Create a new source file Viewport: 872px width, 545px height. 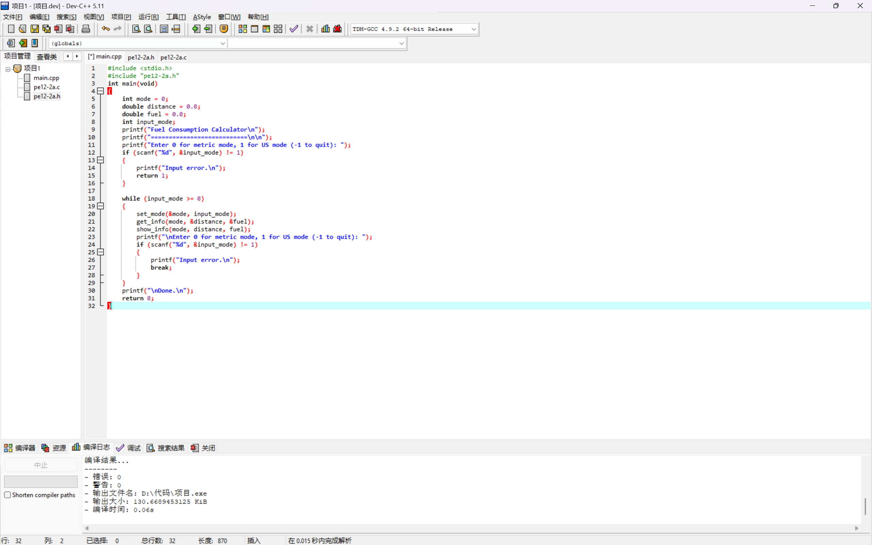(x=11, y=29)
